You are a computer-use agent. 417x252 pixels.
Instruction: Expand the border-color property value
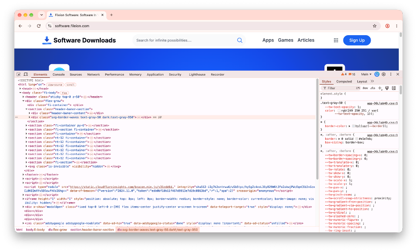point(349,126)
